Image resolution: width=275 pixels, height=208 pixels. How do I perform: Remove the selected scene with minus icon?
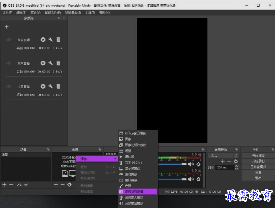(x=11, y=185)
